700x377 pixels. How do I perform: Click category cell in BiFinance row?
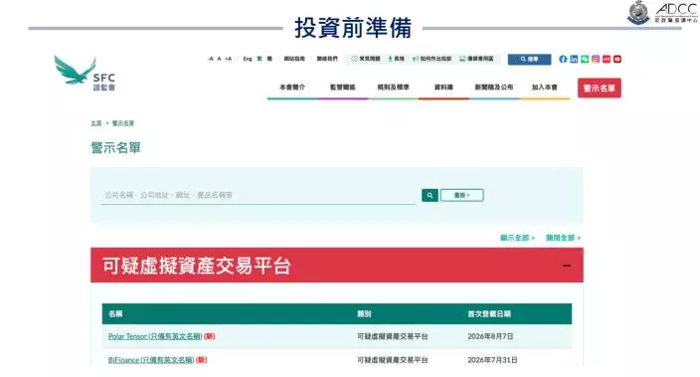point(393,360)
